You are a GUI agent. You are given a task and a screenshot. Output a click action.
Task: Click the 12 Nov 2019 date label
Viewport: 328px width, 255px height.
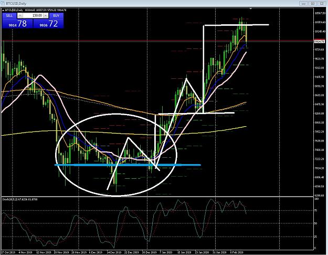click(44, 252)
